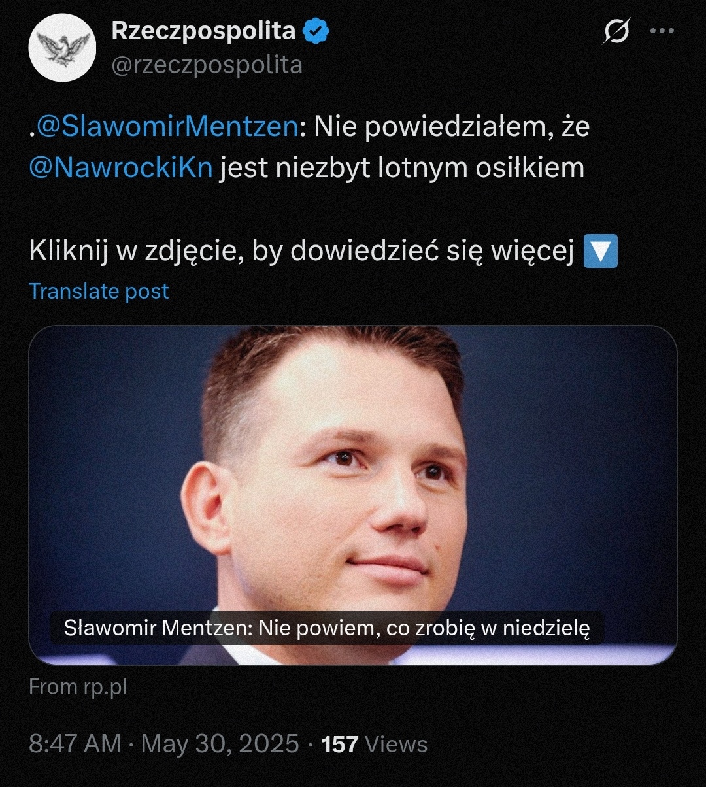Click the "Nie powiedziałem, że" post text
706x787 pixels.
pos(452,126)
